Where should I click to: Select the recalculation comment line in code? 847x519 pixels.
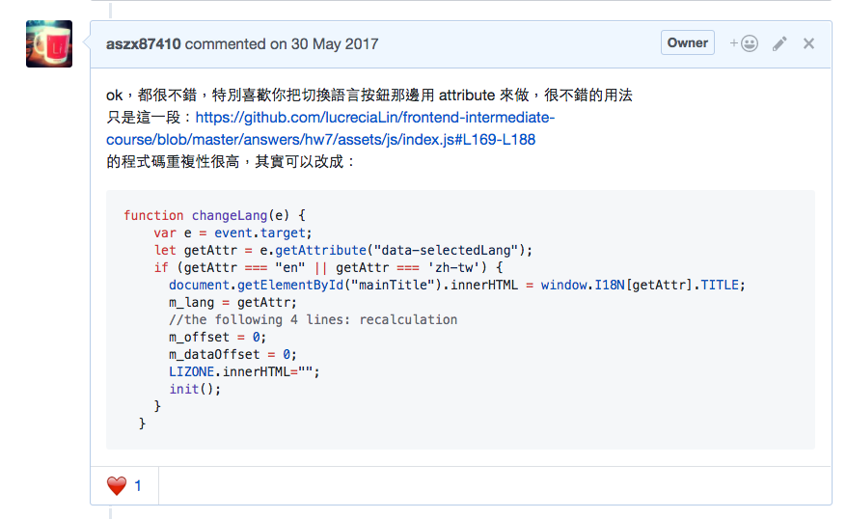314,319
